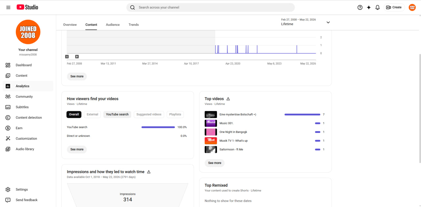Open the notifications bell
Screen dimensions: 421x207
click(378, 7)
